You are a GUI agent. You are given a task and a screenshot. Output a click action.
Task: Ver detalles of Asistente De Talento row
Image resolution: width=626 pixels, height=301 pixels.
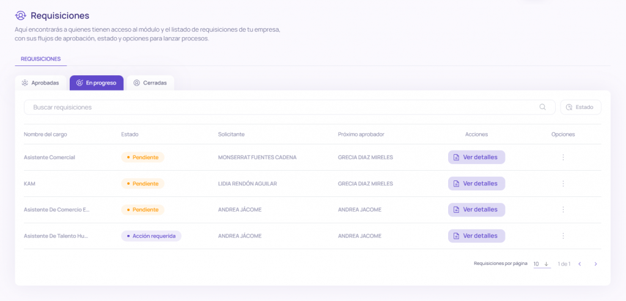point(476,236)
